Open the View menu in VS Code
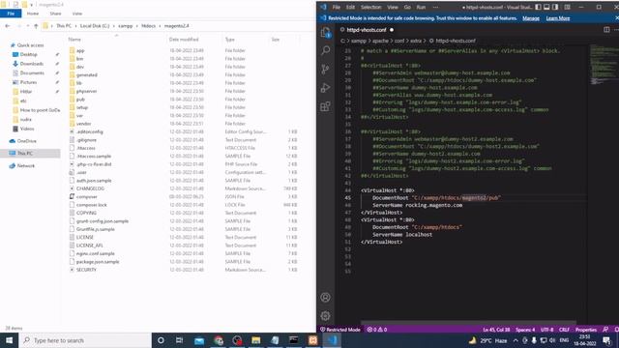Image resolution: width=619 pixels, height=348 pixels. tap(393, 7)
